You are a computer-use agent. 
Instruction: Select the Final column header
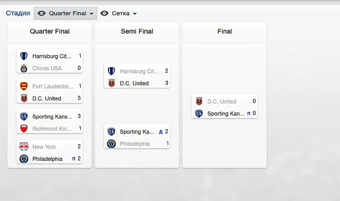tap(224, 31)
